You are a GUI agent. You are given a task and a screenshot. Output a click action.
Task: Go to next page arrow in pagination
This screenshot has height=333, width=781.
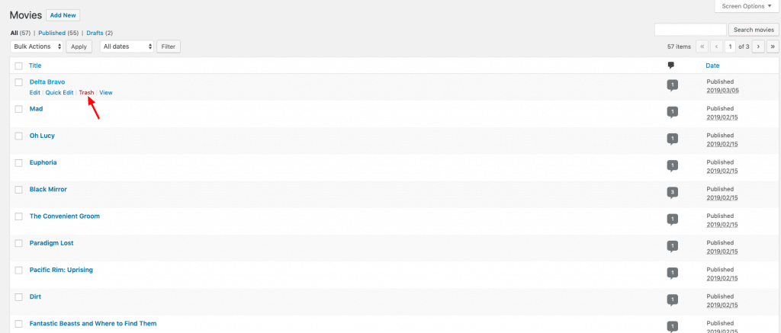(758, 46)
